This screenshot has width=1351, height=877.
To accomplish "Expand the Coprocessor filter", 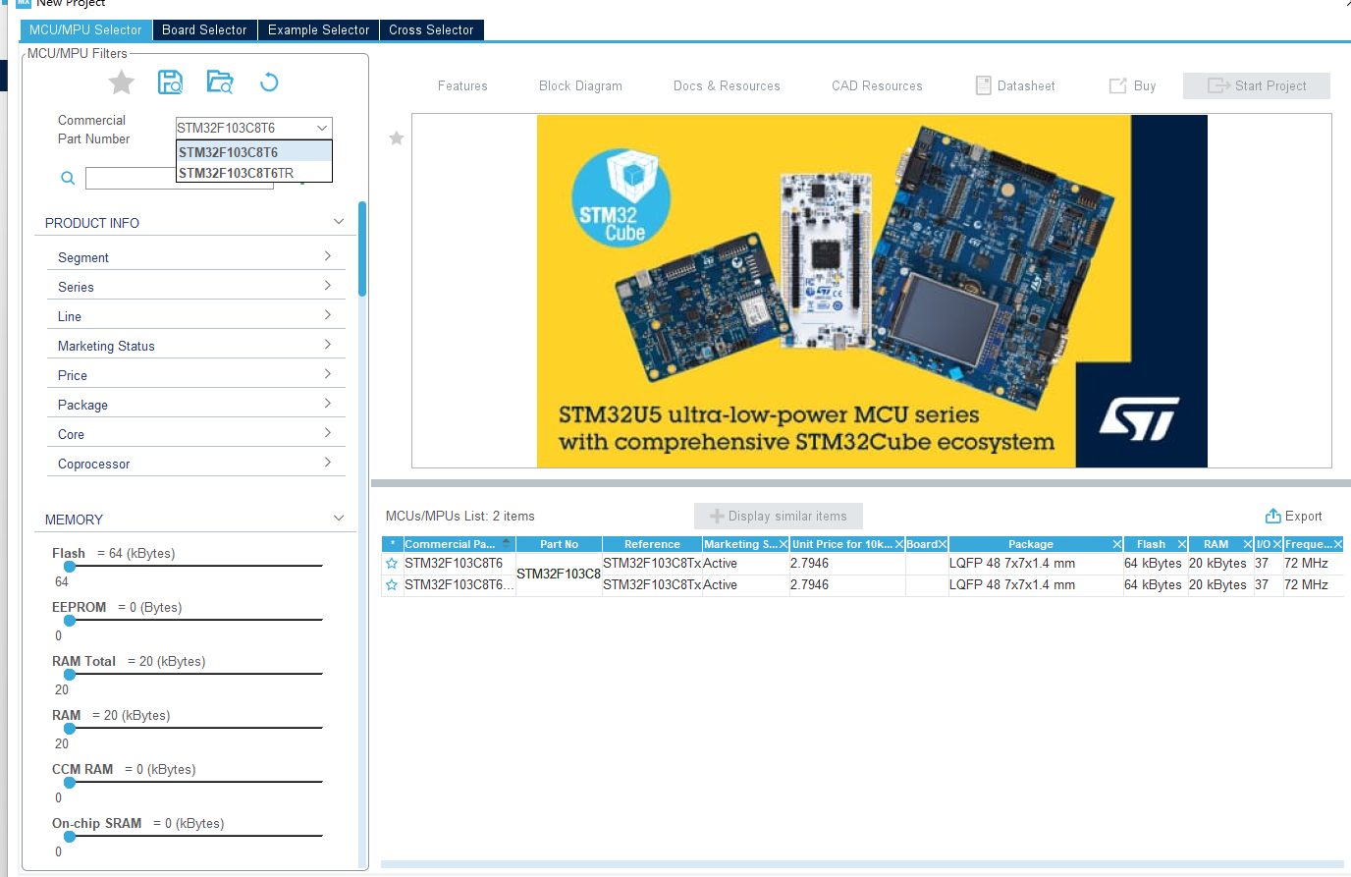I will pyautogui.click(x=328, y=463).
